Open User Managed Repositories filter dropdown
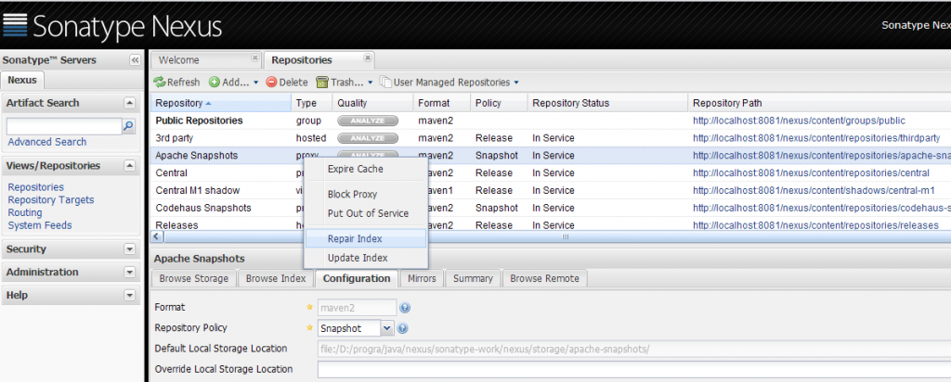This screenshot has width=951, height=382. click(449, 83)
